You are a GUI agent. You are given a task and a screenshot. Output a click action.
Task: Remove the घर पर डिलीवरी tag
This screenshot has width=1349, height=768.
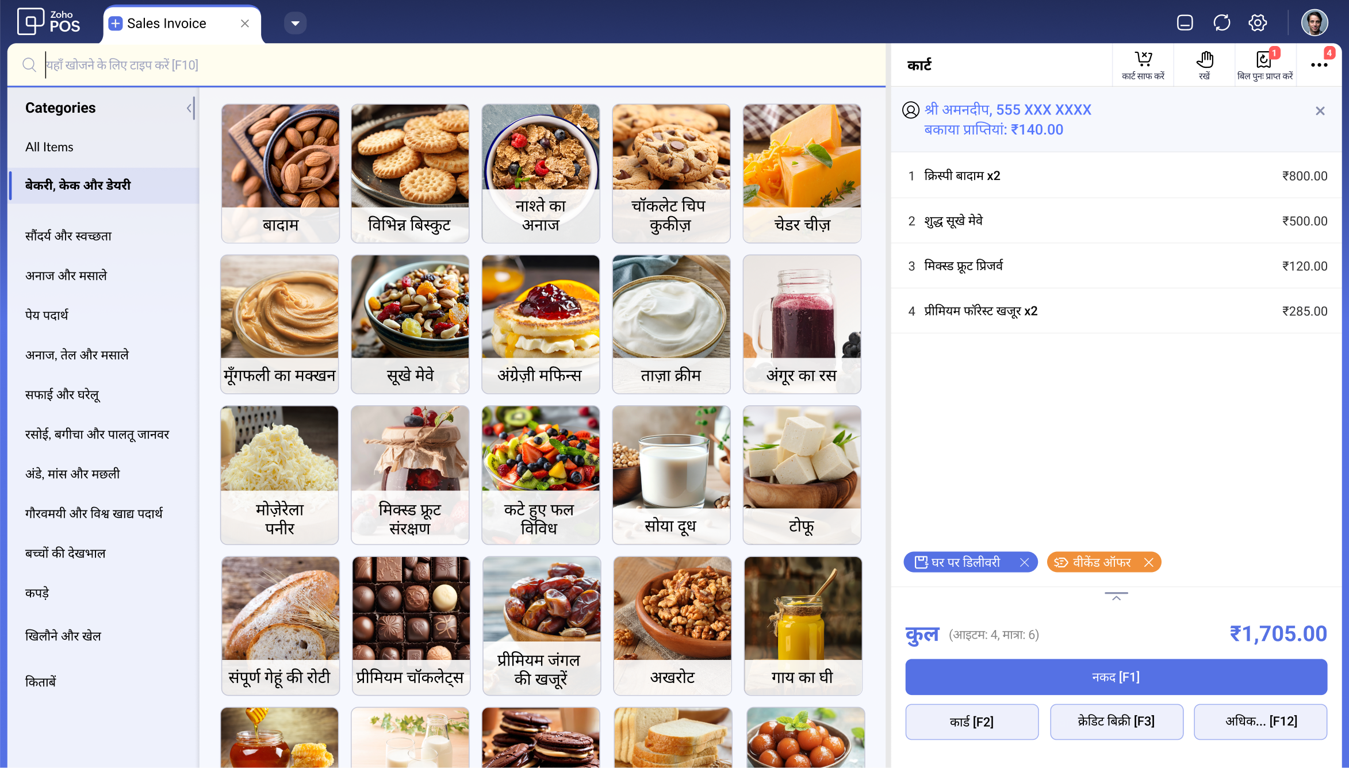pyautogui.click(x=1024, y=562)
